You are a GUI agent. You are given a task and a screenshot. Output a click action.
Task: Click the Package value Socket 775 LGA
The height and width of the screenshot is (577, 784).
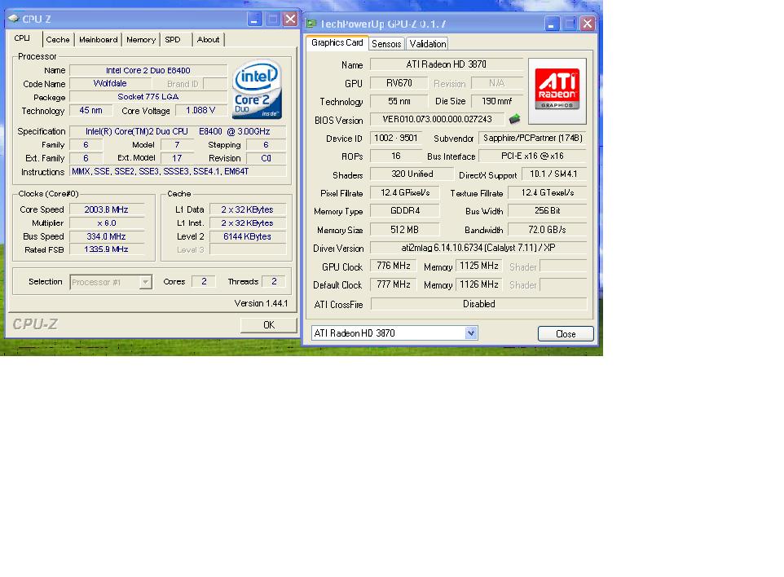(148, 96)
